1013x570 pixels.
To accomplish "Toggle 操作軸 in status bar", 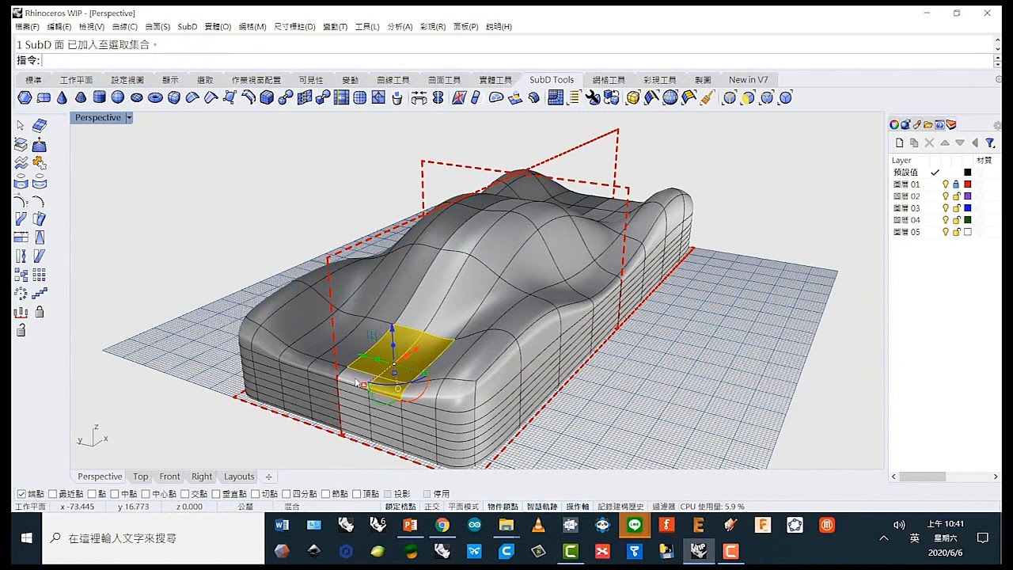I will pos(578,507).
